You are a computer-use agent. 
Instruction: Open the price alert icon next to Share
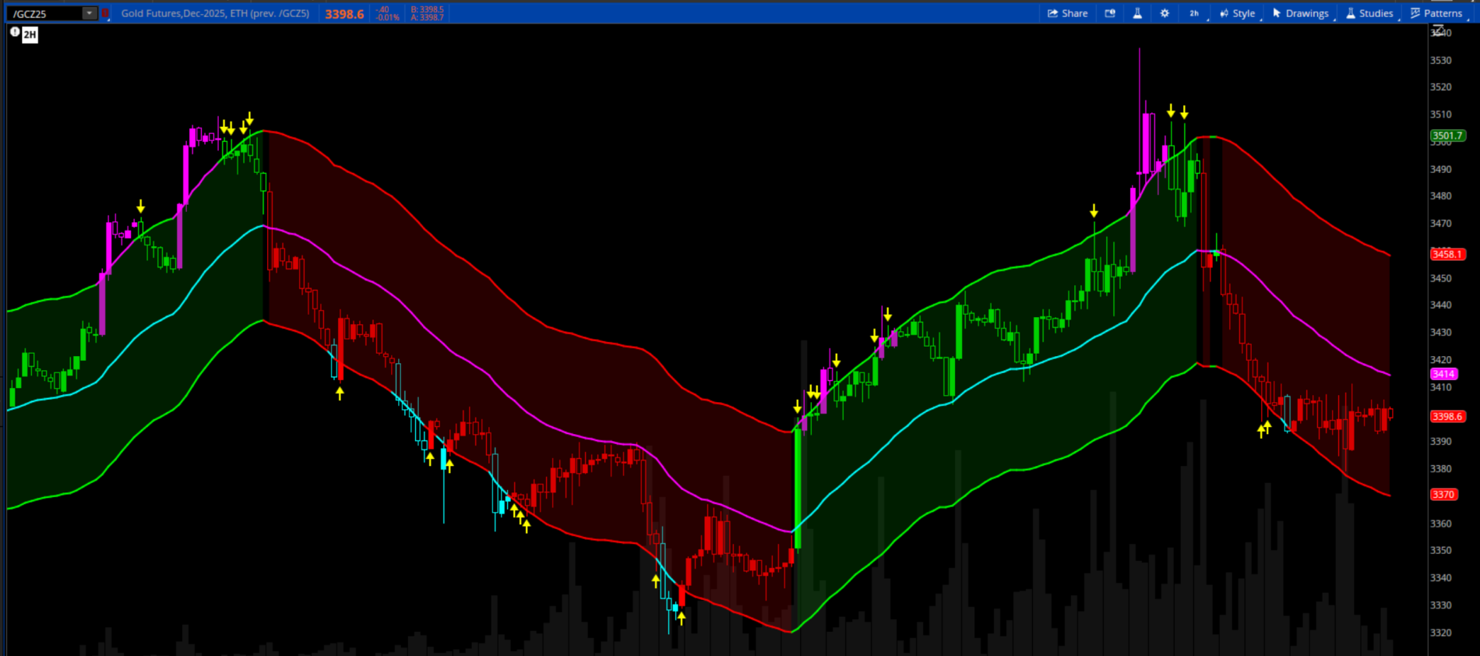[x=1110, y=13]
